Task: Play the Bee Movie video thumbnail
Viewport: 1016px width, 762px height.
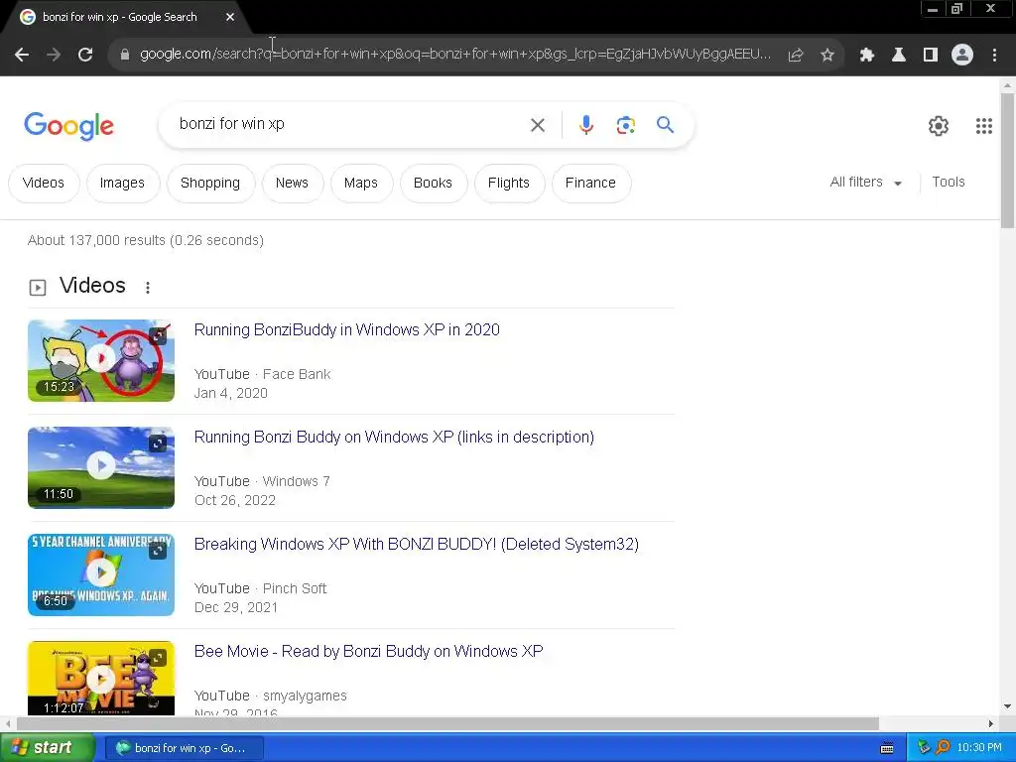Action: point(101,679)
